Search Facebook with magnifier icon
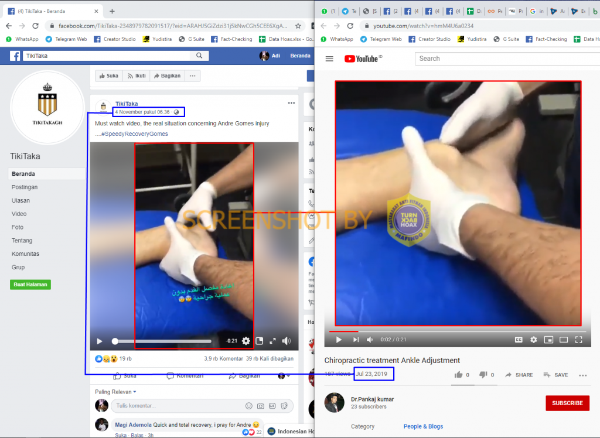The width and height of the screenshot is (600, 438). click(x=199, y=56)
